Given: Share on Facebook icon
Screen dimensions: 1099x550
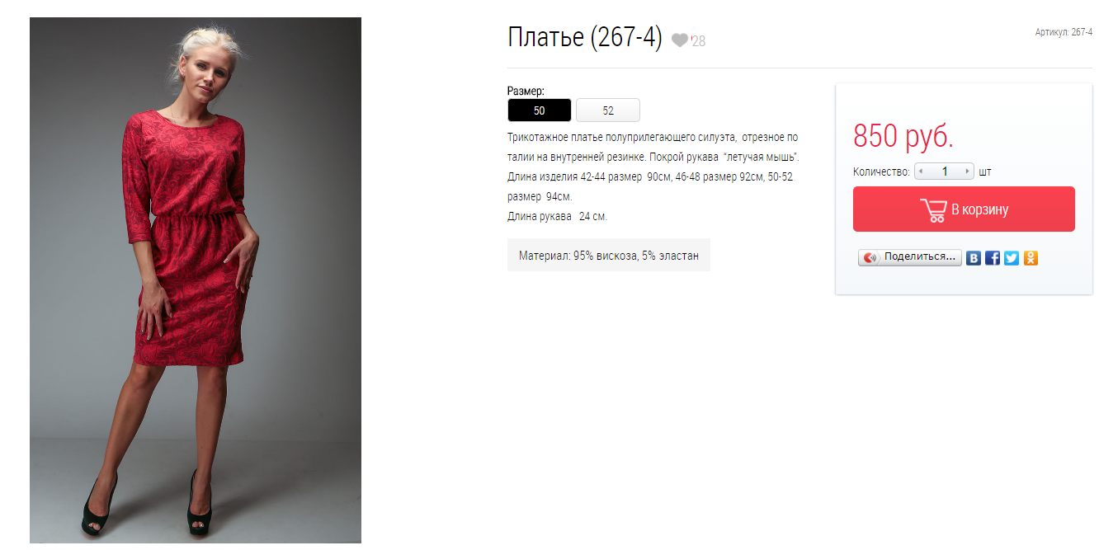Looking at the screenshot, I should point(993,258).
